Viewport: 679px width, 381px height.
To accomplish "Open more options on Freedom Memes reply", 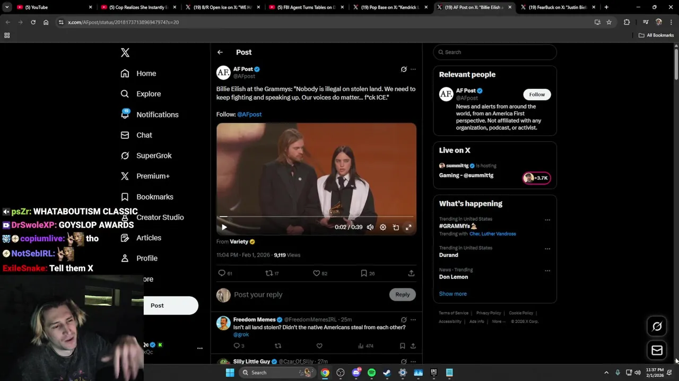I will click(x=413, y=320).
